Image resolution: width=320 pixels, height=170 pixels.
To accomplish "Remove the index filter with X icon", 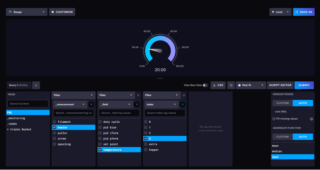I will pos(184,95).
